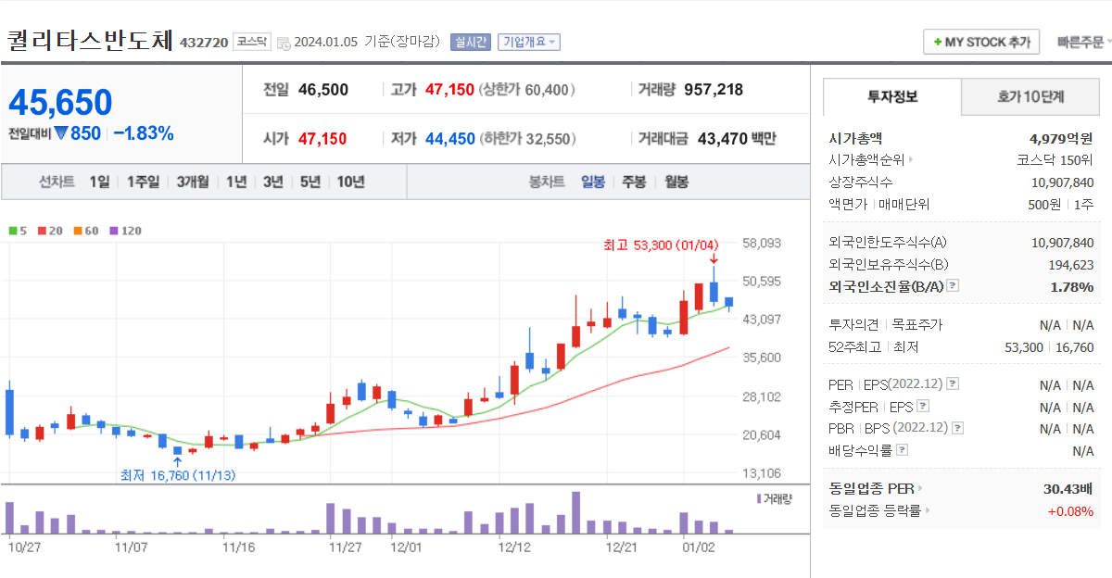Click the blue 최저 arrow marker on chart
The image size is (1112, 578).
177,460
